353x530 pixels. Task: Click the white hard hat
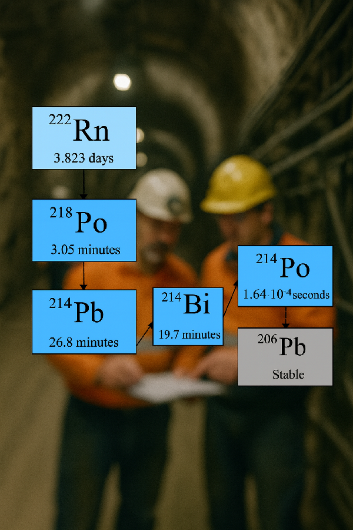(x=163, y=196)
